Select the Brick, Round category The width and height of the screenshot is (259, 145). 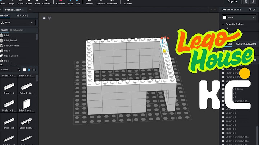point(10,41)
